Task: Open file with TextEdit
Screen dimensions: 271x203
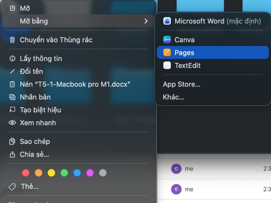Action: click(x=213, y=65)
